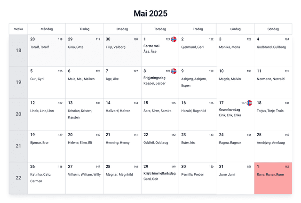Click the flag icon on 8 May

click(174, 71)
